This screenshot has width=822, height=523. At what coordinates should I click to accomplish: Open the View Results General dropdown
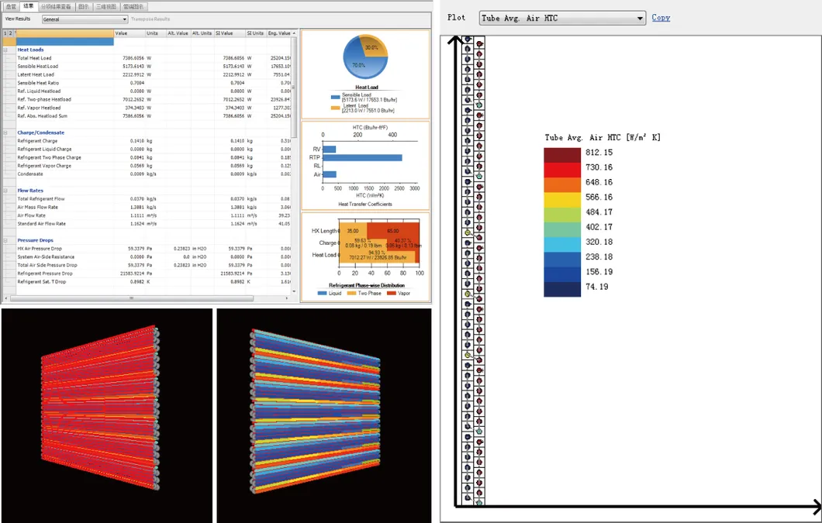tap(85, 19)
